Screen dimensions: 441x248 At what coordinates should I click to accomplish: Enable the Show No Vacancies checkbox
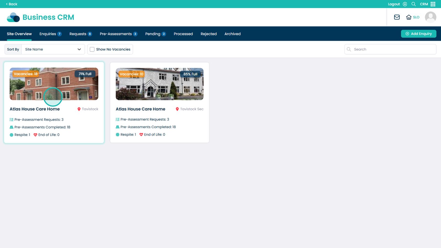[92, 49]
